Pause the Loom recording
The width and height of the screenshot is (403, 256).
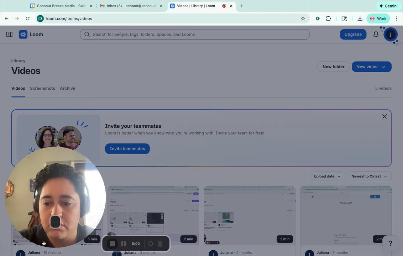124,244
